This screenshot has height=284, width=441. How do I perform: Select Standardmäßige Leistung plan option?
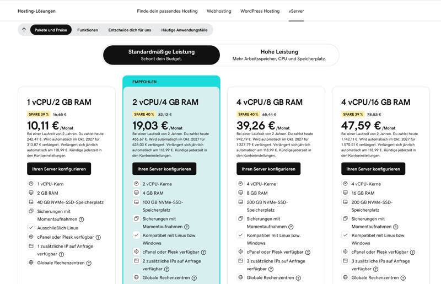pyautogui.click(x=162, y=55)
